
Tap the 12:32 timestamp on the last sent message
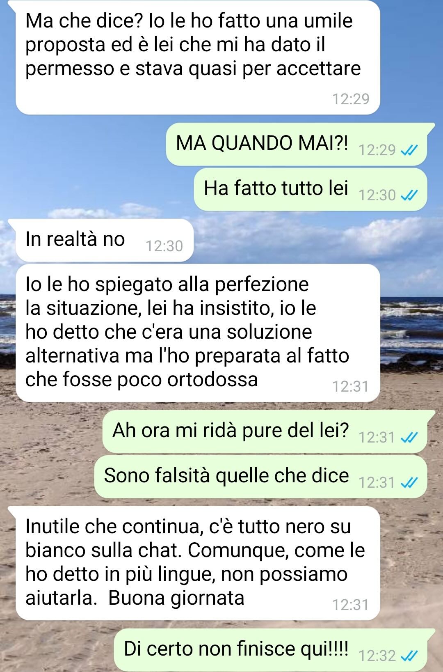(377, 656)
